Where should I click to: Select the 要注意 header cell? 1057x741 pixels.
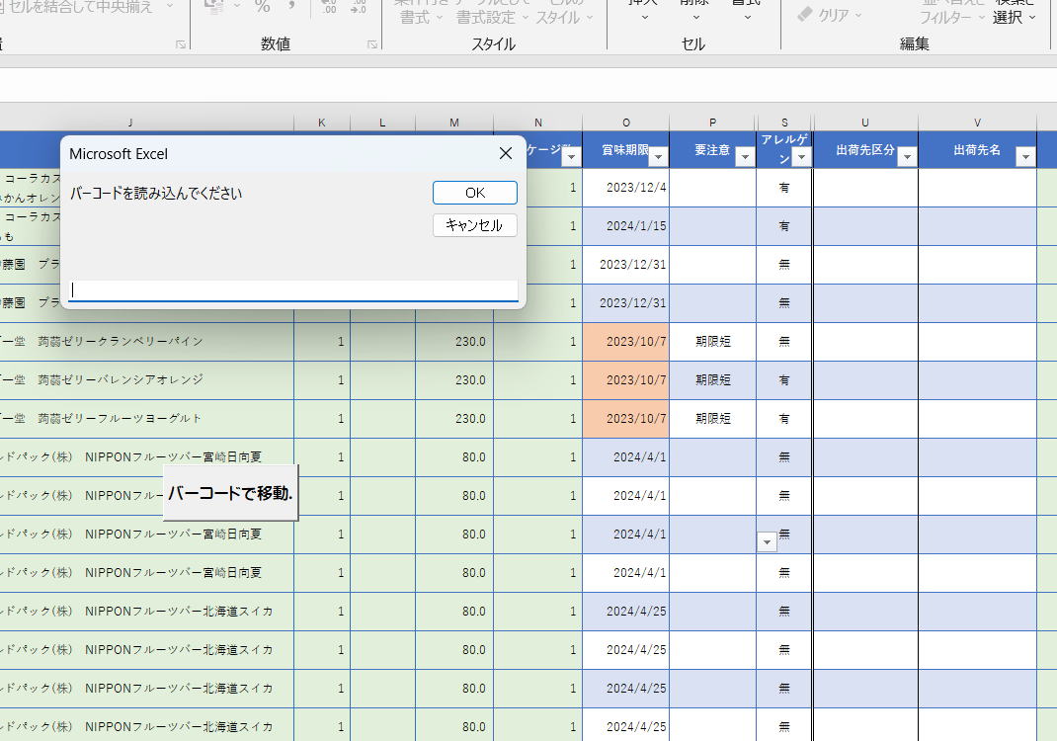pos(712,150)
